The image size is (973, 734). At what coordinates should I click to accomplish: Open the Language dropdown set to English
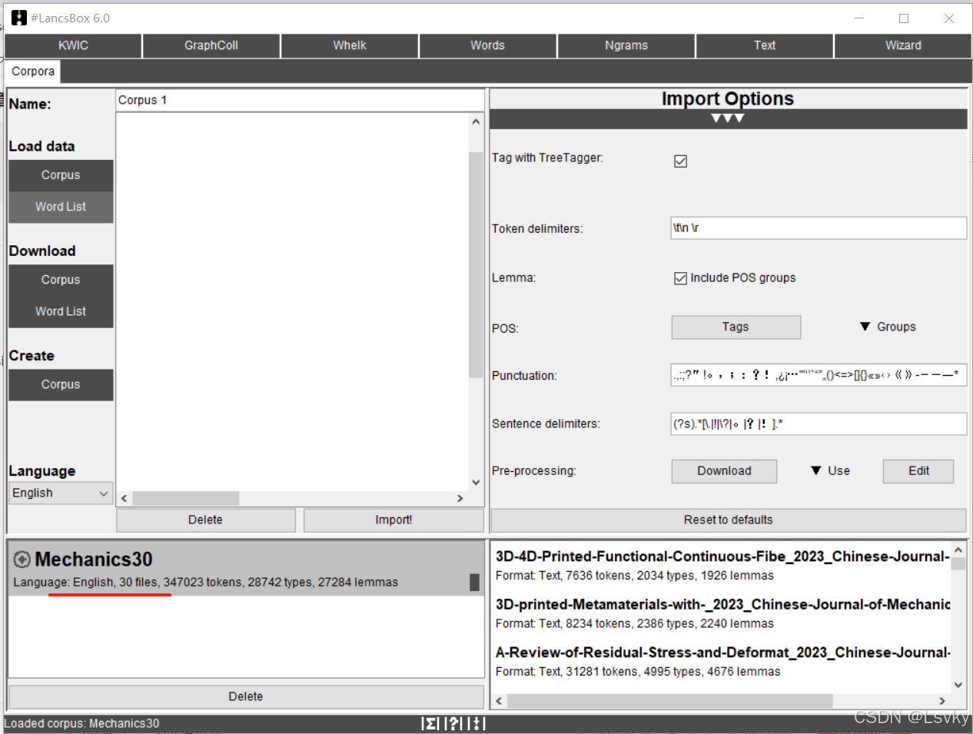[x=61, y=493]
